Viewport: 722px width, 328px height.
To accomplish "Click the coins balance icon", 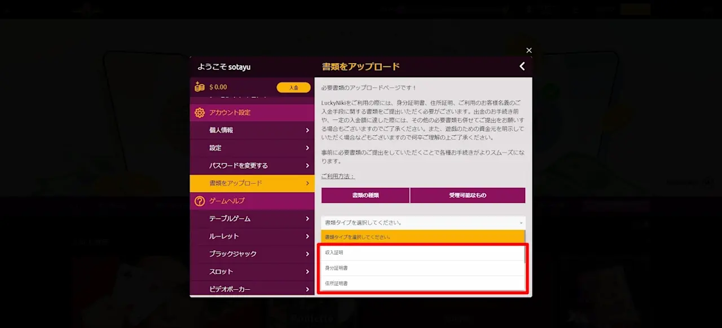I will point(199,87).
